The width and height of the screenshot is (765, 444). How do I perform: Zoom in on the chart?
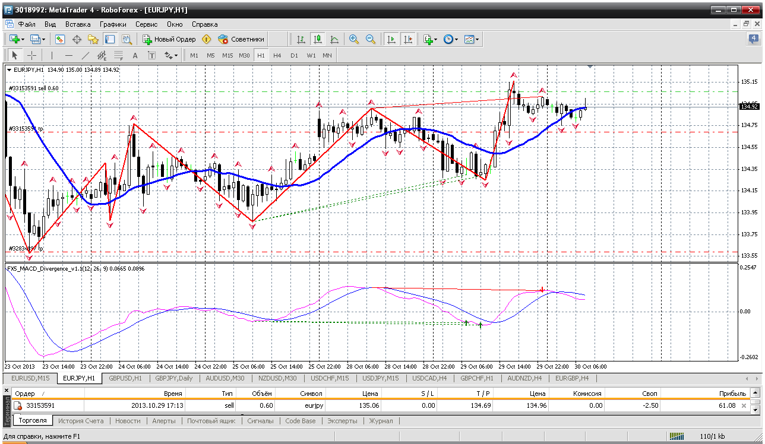(x=354, y=39)
